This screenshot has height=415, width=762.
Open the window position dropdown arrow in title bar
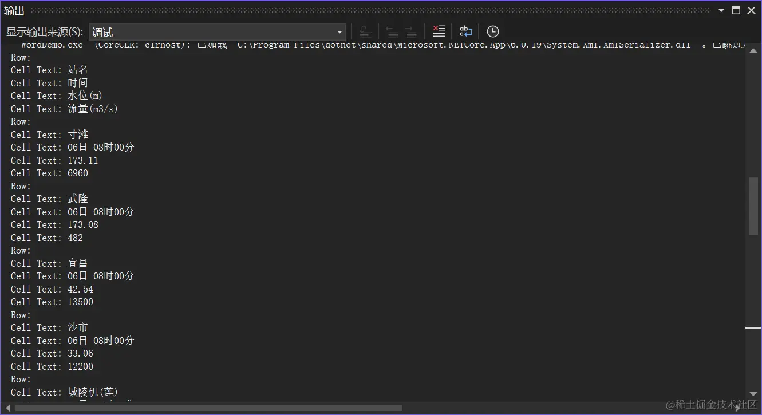pyautogui.click(x=721, y=10)
